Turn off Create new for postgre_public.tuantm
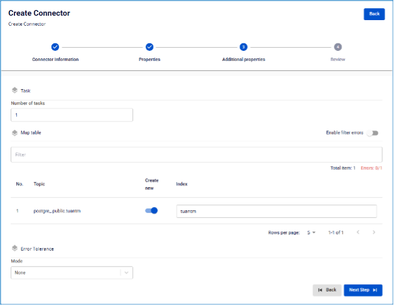 point(151,210)
